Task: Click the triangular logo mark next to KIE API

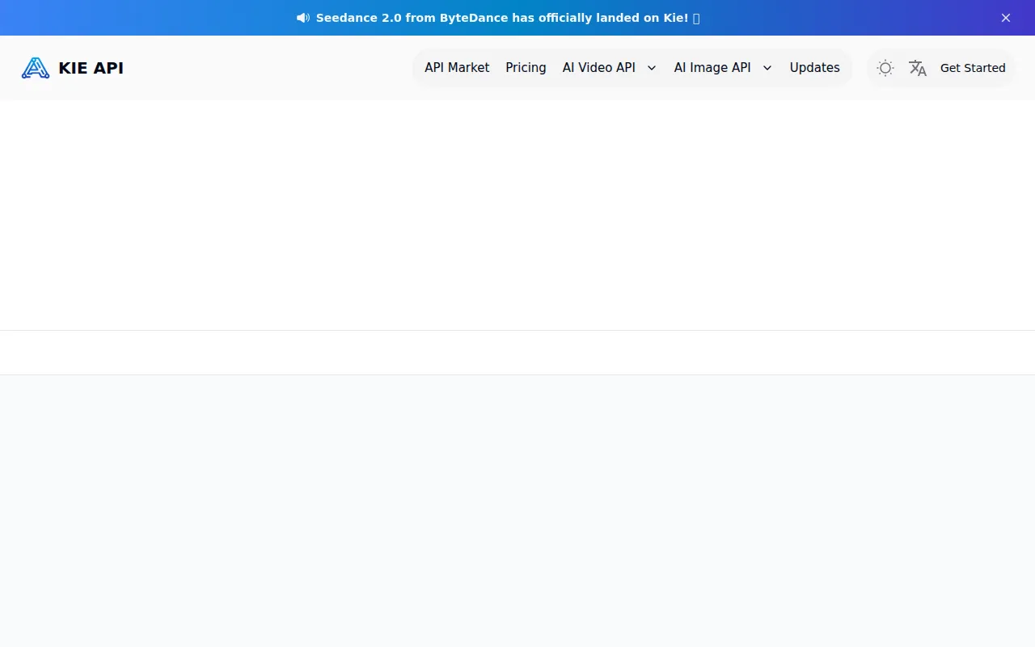Action: 35,67
